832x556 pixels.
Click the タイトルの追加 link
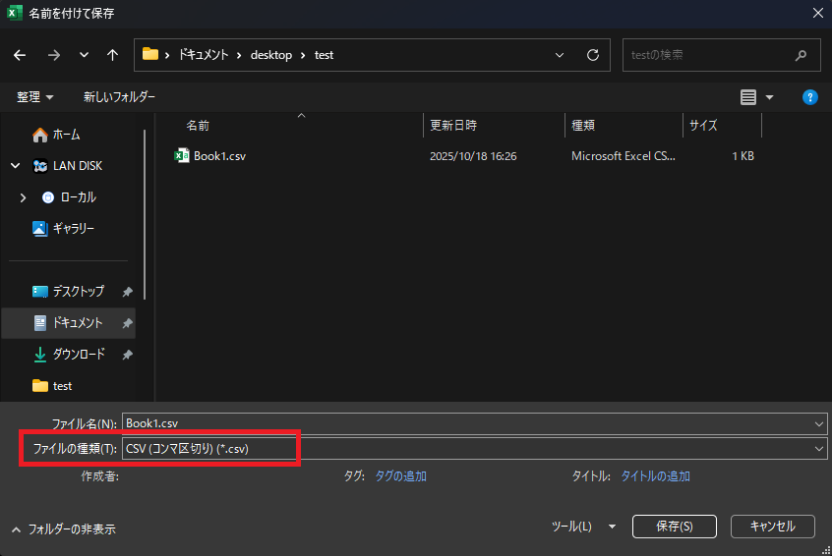(x=655, y=476)
